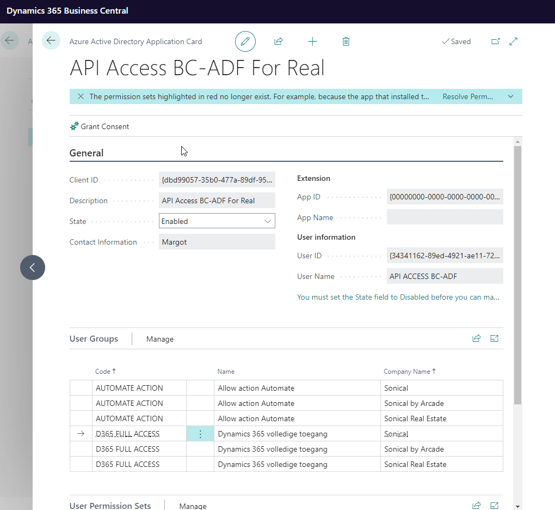Click the User Groups section title
Screen dimensions: 555x510
click(94, 339)
